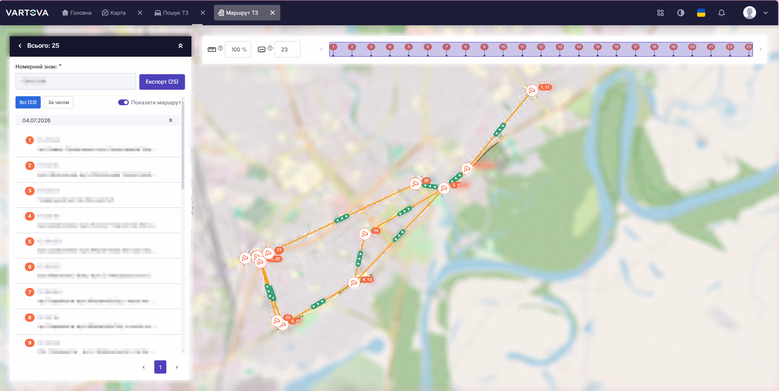Select list entry number 5
This screenshot has height=391, width=779.
(98, 246)
